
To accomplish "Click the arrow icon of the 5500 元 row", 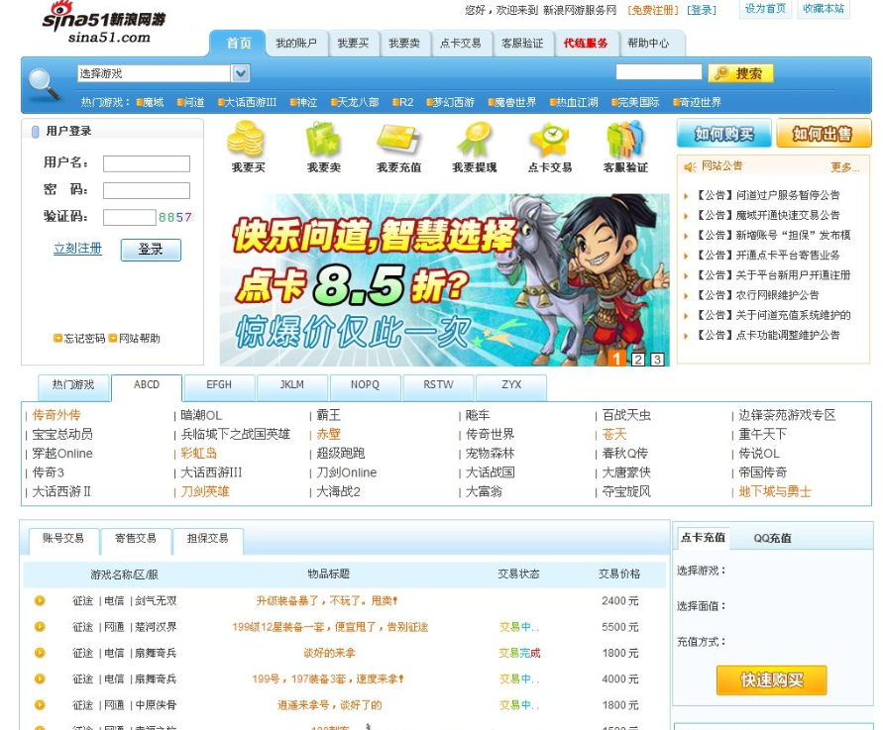I will click(x=40, y=626).
